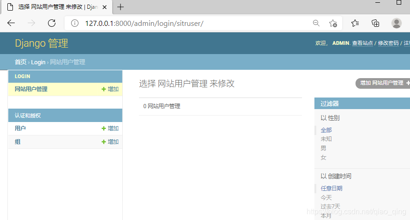Viewport: 410px width, 220px height.
Task: Close the Django admin browser tab
Action: coord(105,7)
